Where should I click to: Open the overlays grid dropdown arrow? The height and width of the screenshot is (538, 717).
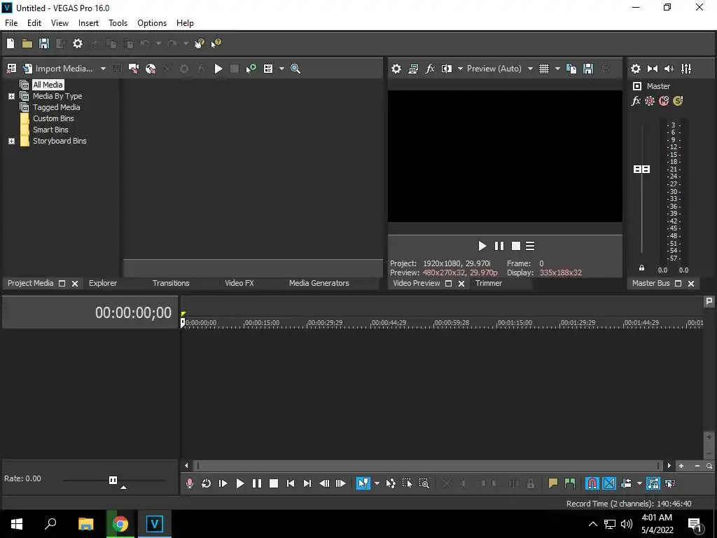(x=557, y=69)
